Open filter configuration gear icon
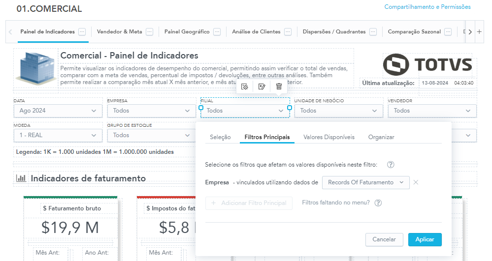 click(x=245, y=87)
